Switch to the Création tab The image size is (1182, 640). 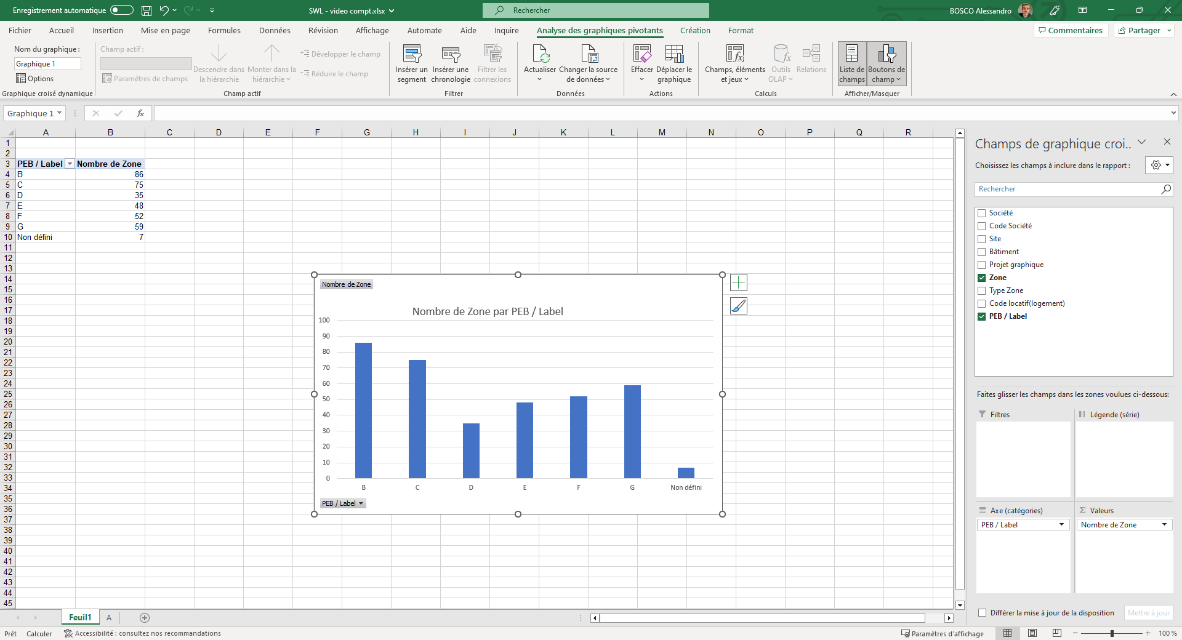(x=695, y=30)
